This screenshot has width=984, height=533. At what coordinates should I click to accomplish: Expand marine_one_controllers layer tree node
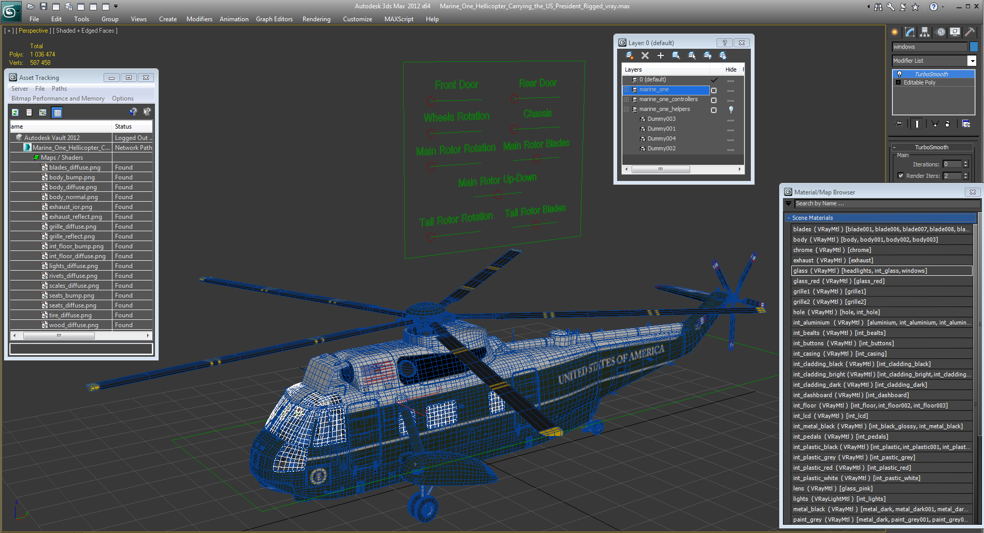[x=626, y=100]
